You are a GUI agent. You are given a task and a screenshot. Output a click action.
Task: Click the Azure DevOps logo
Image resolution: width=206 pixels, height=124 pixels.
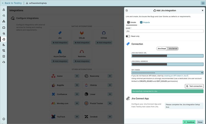coord(60,52)
